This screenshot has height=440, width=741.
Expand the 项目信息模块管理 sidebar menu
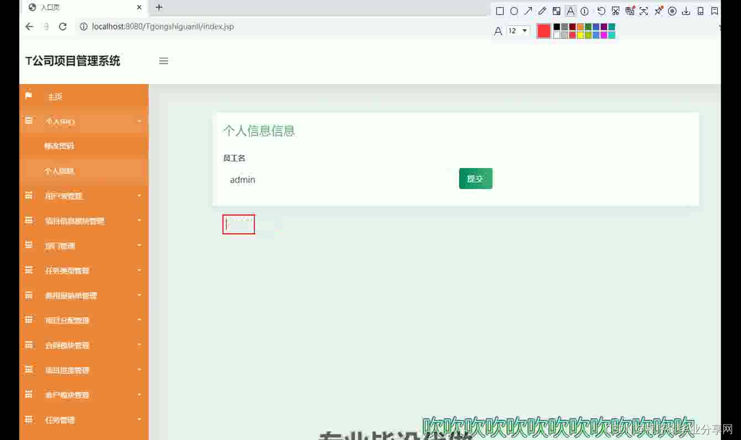tap(84, 221)
